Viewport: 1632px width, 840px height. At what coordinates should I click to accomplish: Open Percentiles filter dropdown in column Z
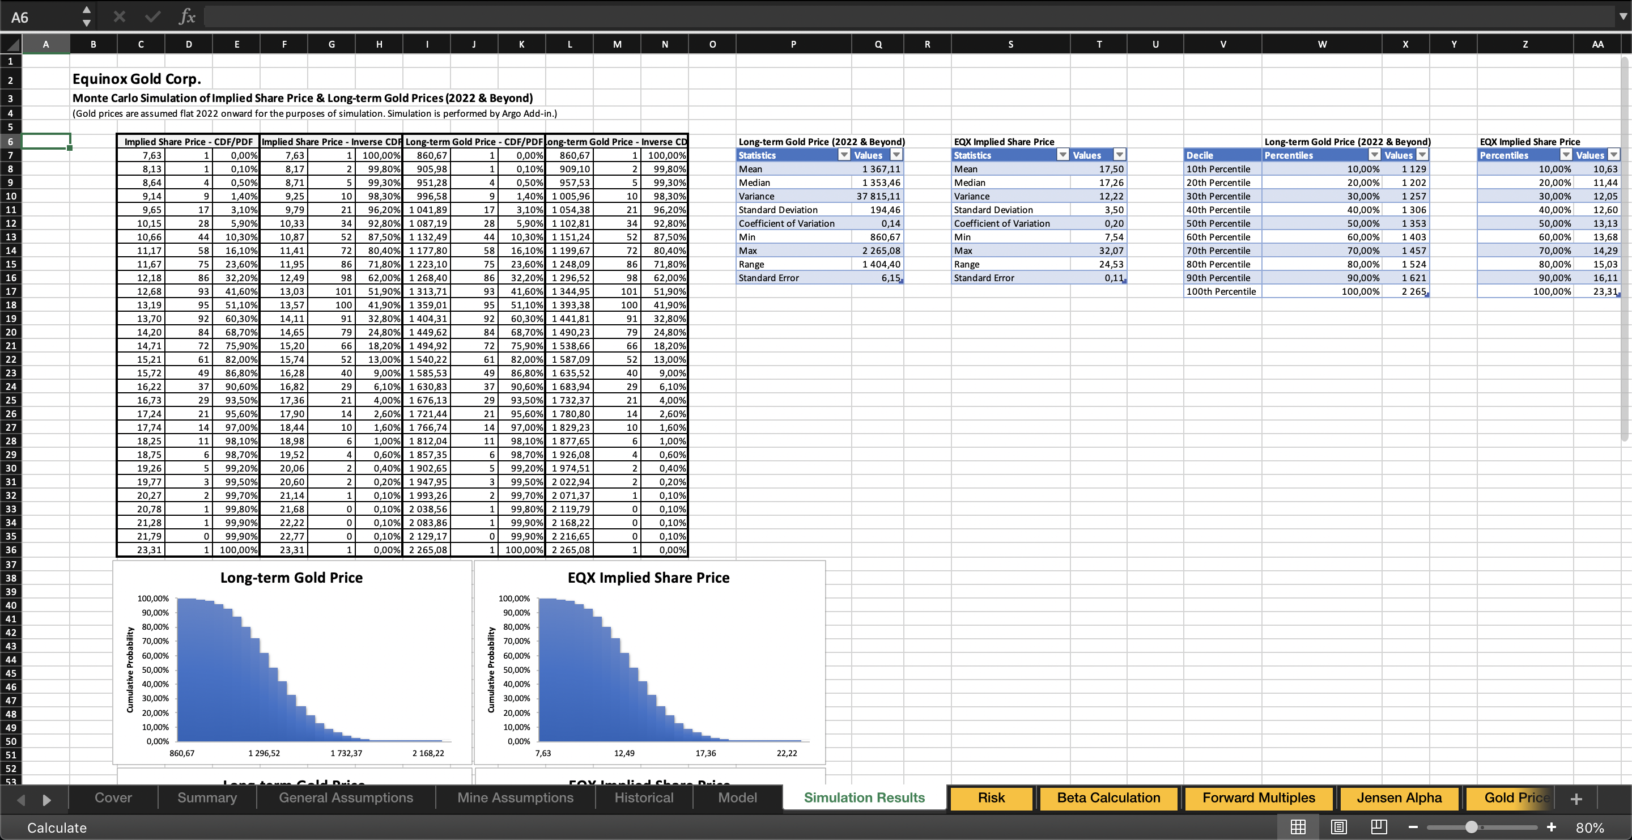(x=1566, y=155)
